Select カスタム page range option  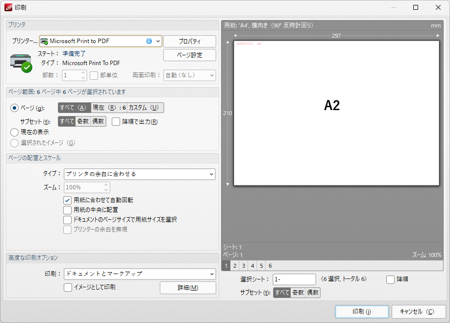(x=146, y=108)
